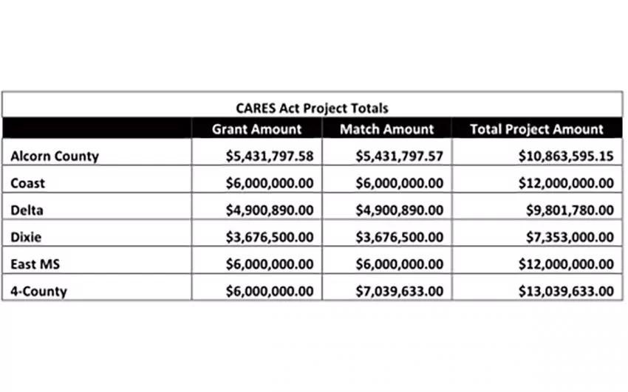The image size is (628, 392).
Task: Select the Dixie row label
Action: tap(27, 237)
